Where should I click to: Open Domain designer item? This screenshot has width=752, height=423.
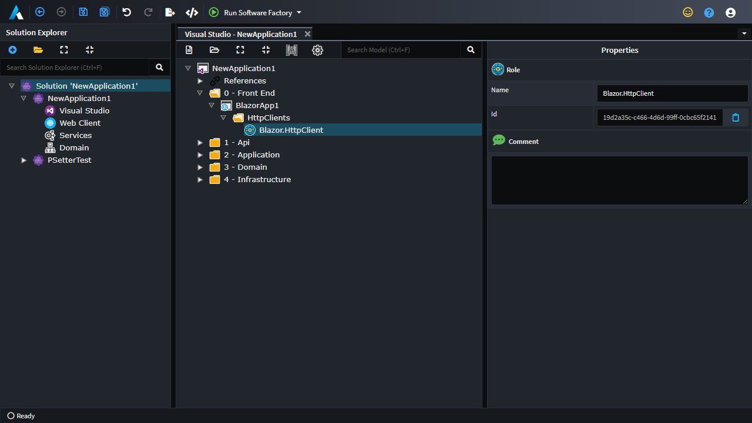pyautogui.click(x=73, y=147)
